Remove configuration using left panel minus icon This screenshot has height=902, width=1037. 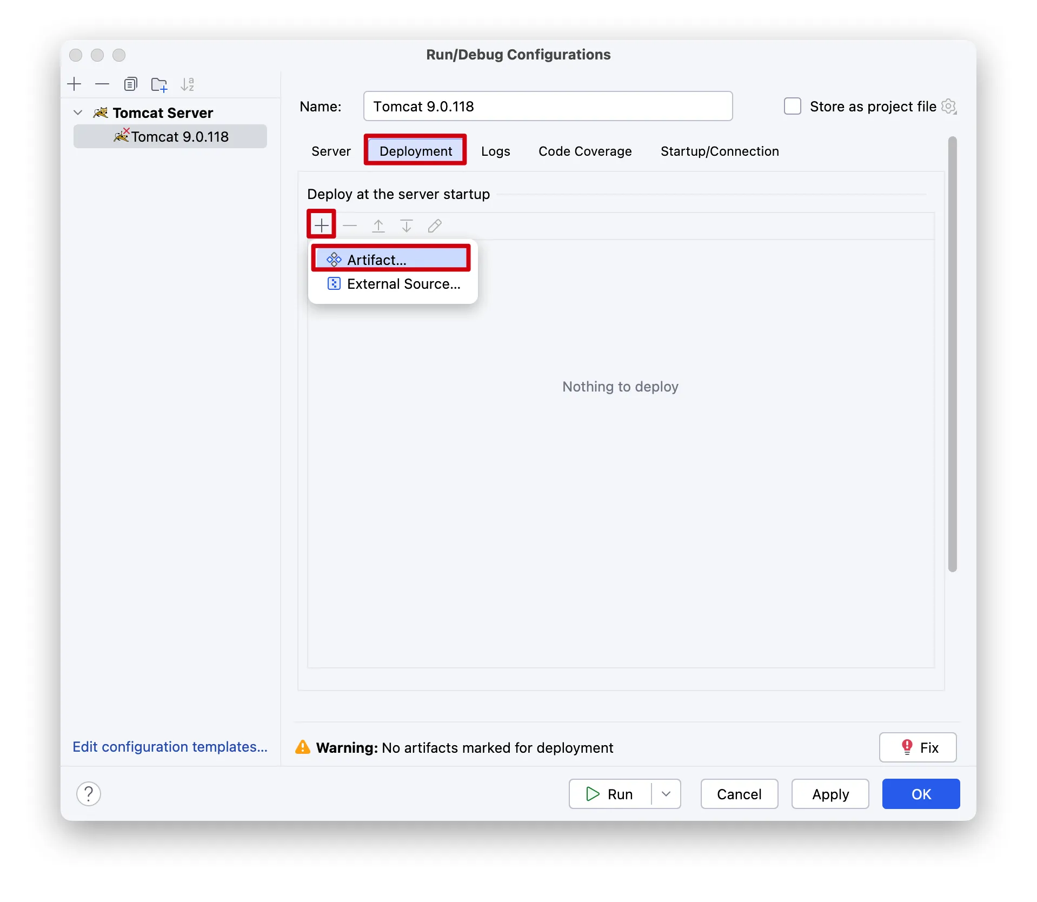tap(102, 84)
